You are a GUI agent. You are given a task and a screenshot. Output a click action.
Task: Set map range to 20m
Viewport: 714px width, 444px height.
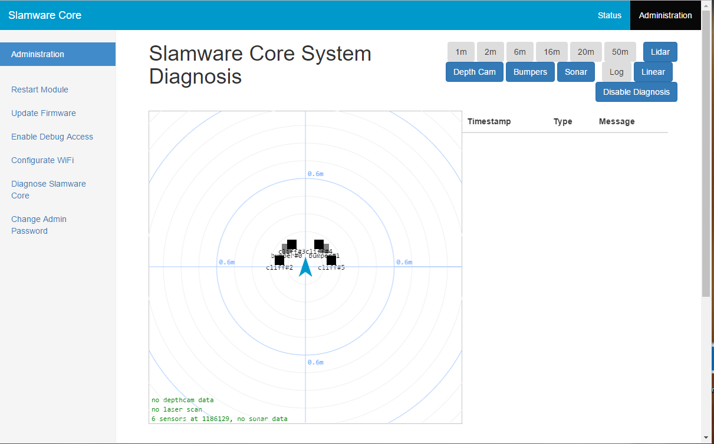pyautogui.click(x=586, y=52)
